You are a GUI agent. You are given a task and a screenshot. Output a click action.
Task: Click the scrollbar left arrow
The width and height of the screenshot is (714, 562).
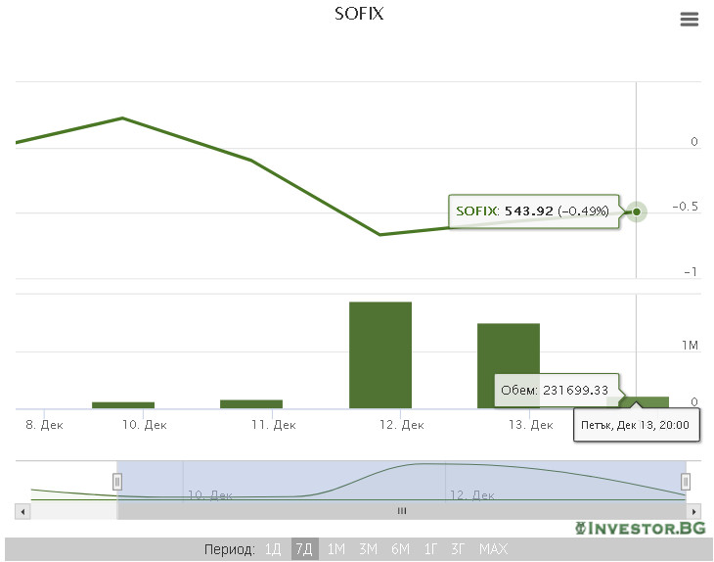point(22,511)
